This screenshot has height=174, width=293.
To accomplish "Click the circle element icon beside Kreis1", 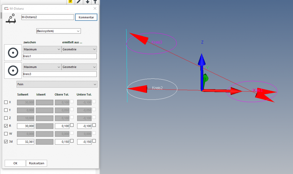I will (x=13, y=53).
